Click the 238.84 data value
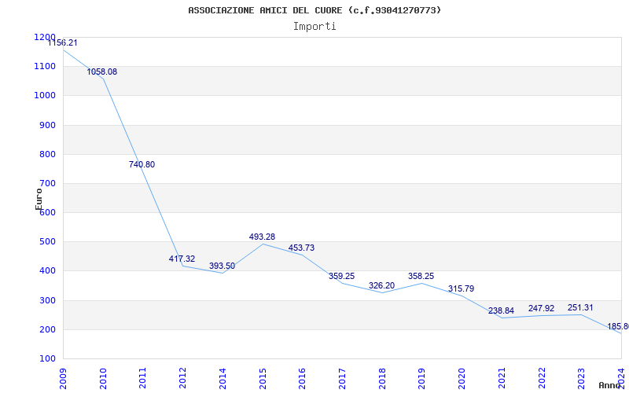Viewport: 629px width, 393px height. click(x=501, y=310)
